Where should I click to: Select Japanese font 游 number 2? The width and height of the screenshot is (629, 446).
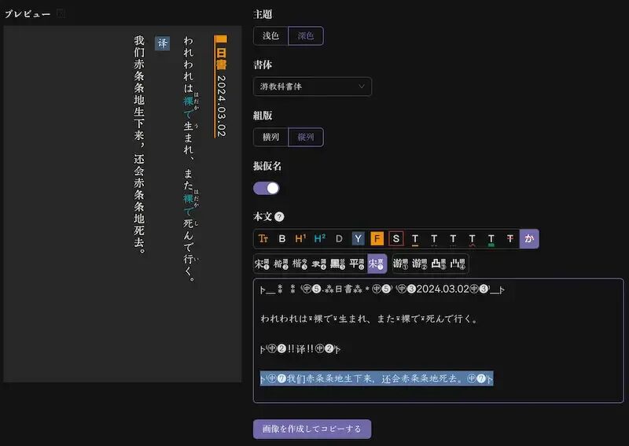[420, 264]
